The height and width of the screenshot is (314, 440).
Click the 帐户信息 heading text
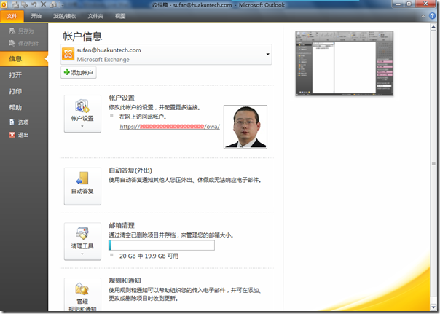point(82,36)
